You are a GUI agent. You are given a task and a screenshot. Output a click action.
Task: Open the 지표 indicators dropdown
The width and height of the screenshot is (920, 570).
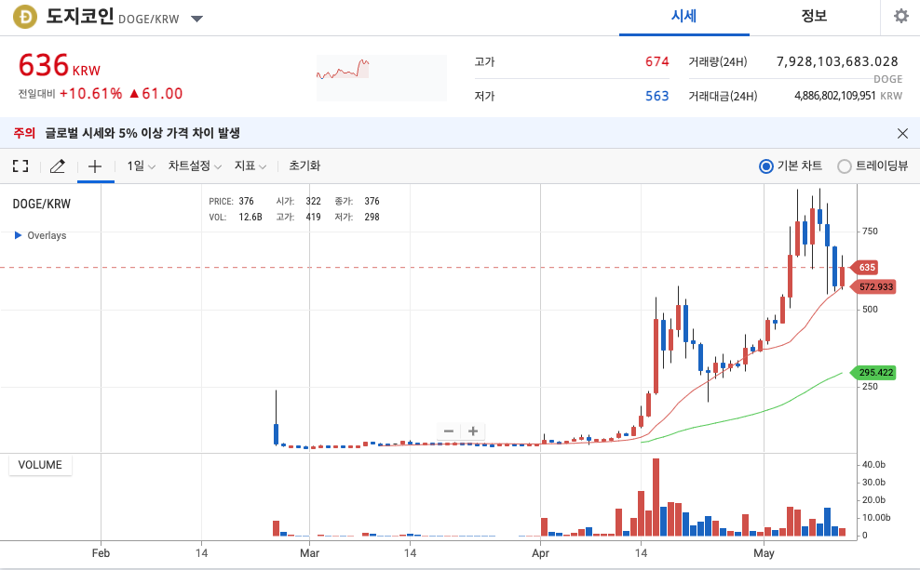tap(250, 166)
